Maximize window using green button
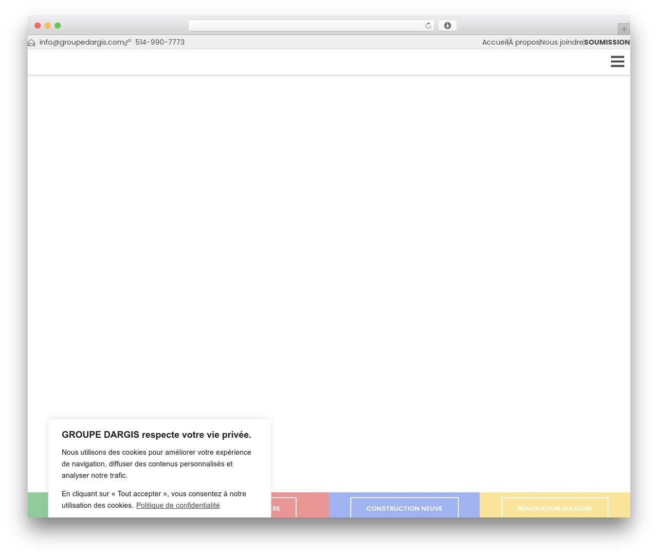 coord(58,26)
